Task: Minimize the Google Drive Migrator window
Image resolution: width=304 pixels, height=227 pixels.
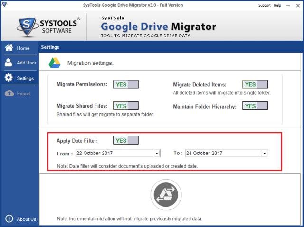Action: point(288,6)
